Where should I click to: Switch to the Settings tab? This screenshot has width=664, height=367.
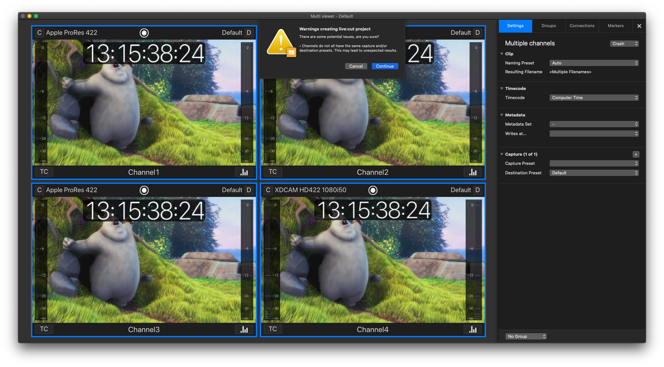[x=515, y=26]
